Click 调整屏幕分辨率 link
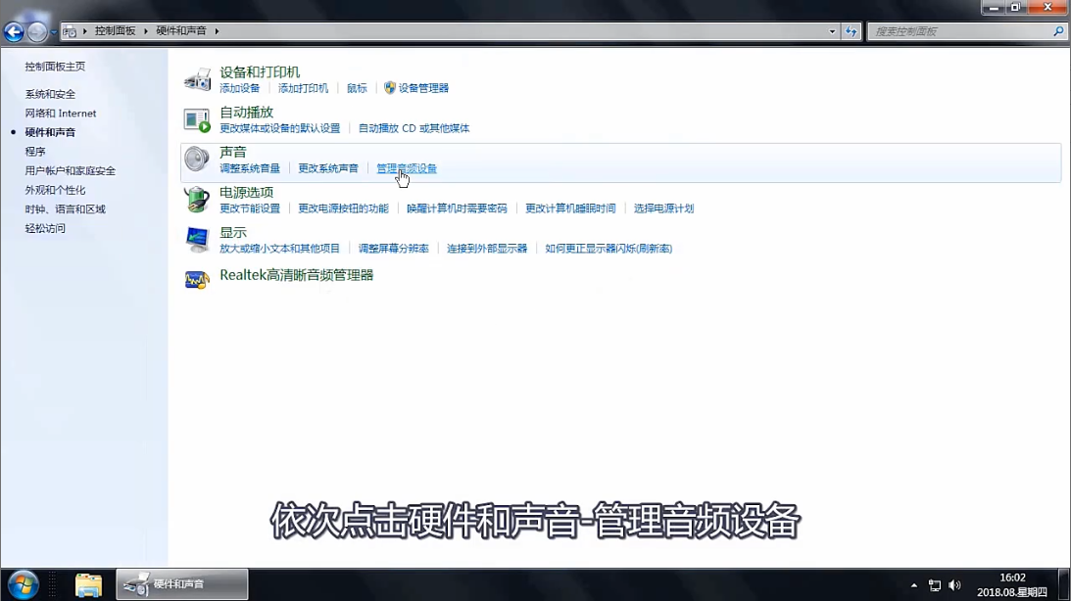 click(394, 249)
